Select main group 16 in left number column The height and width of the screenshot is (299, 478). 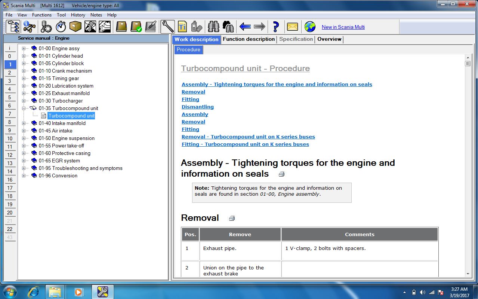(x=10, y=180)
